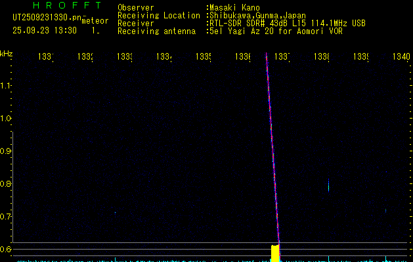Click the 0.7 frequency axis tick
The width and height of the screenshot is (413, 262).
7,216
